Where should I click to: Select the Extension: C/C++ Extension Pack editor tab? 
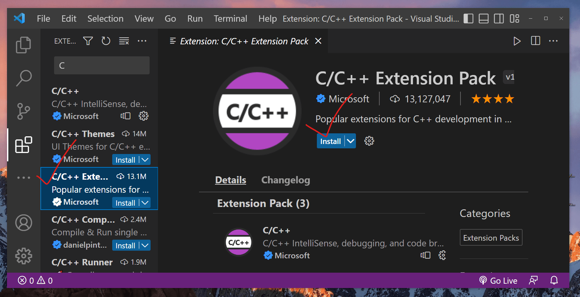click(x=244, y=41)
